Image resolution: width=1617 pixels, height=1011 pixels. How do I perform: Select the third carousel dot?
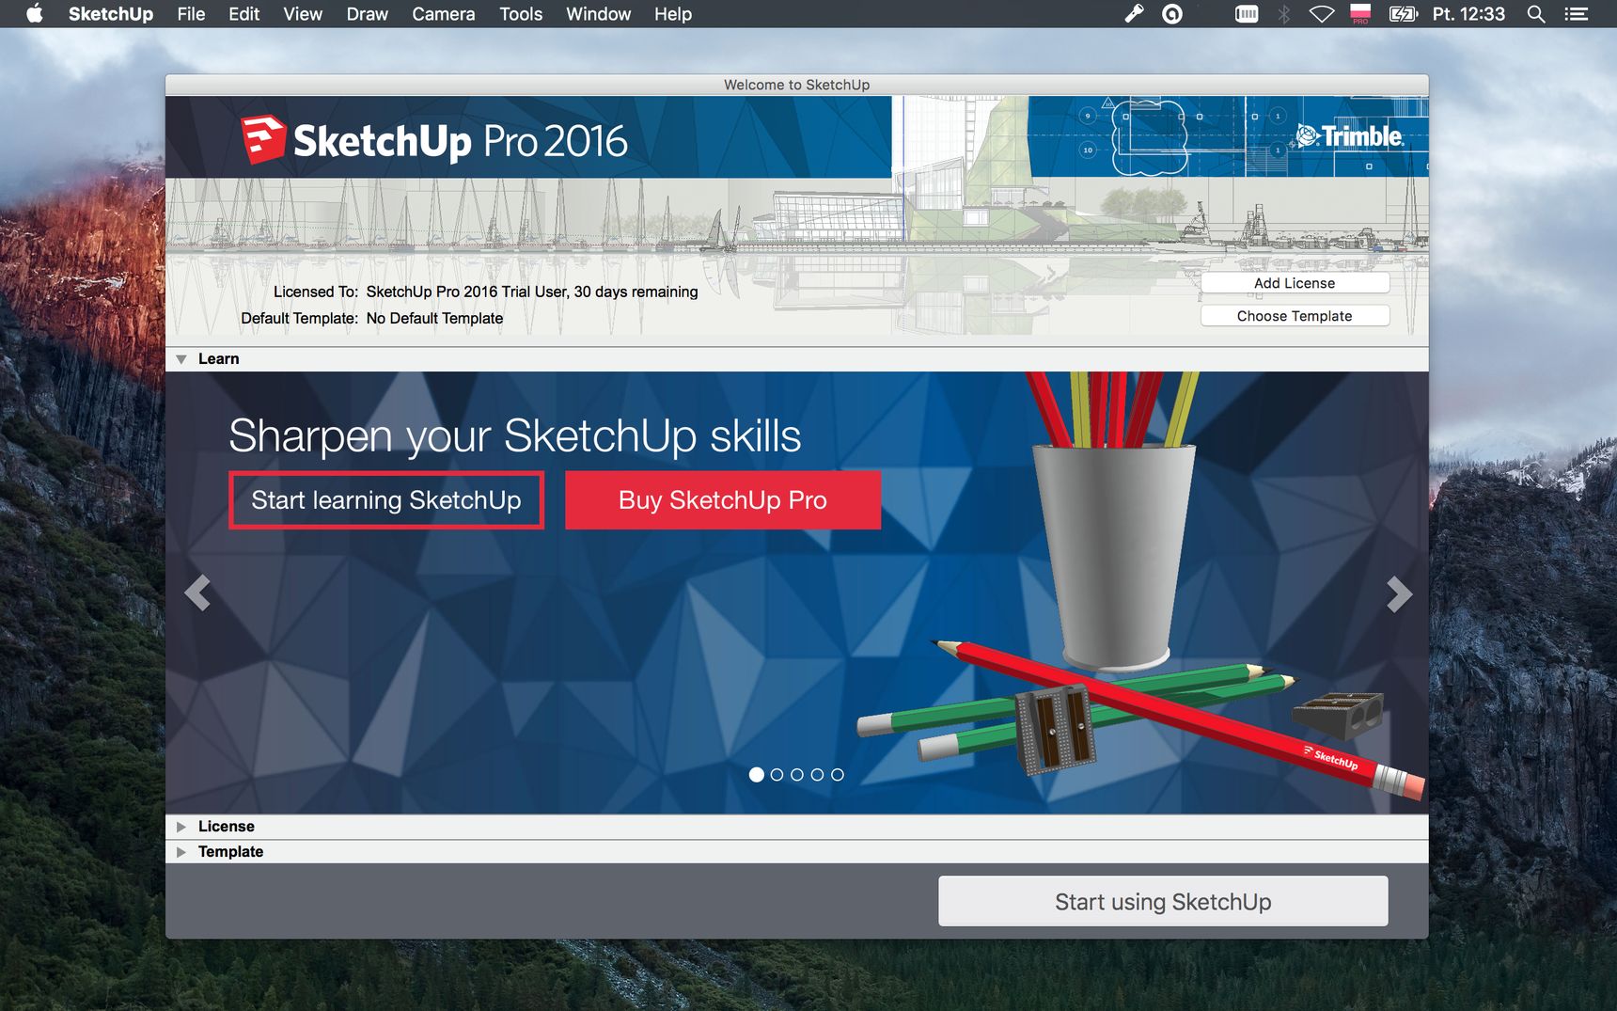(x=797, y=775)
